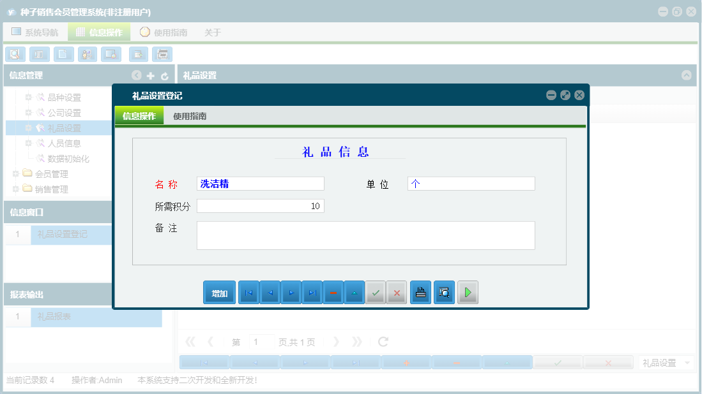Image resolution: width=702 pixels, height=394 pixels.
Task: Open 使用指南 tab in dialog
Action: point(190,116)
